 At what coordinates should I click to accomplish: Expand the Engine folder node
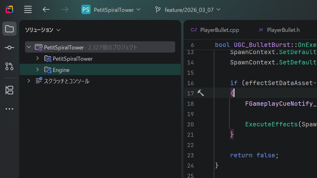tap(37, 69)
